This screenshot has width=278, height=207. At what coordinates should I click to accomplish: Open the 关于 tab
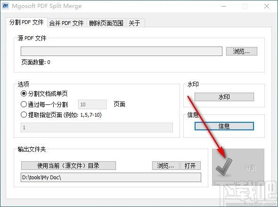click(135, 23)
